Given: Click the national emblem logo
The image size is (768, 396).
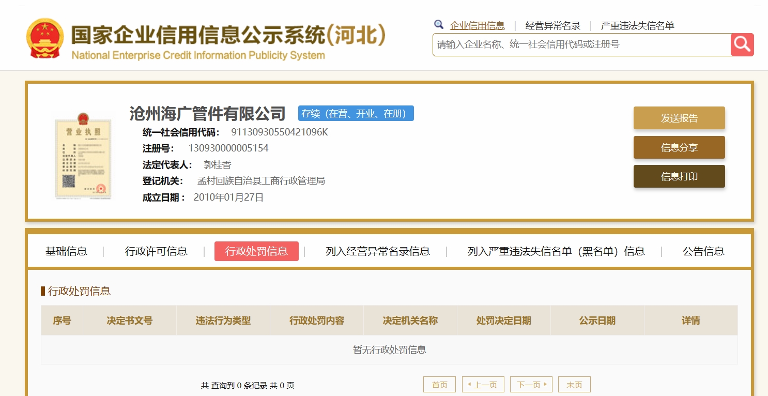Looking at the screenshot, I should tap(45, 38).
